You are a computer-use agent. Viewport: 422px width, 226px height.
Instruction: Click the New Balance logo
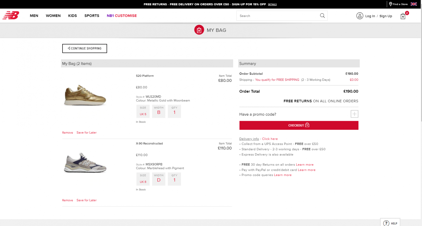coord(11,15)
